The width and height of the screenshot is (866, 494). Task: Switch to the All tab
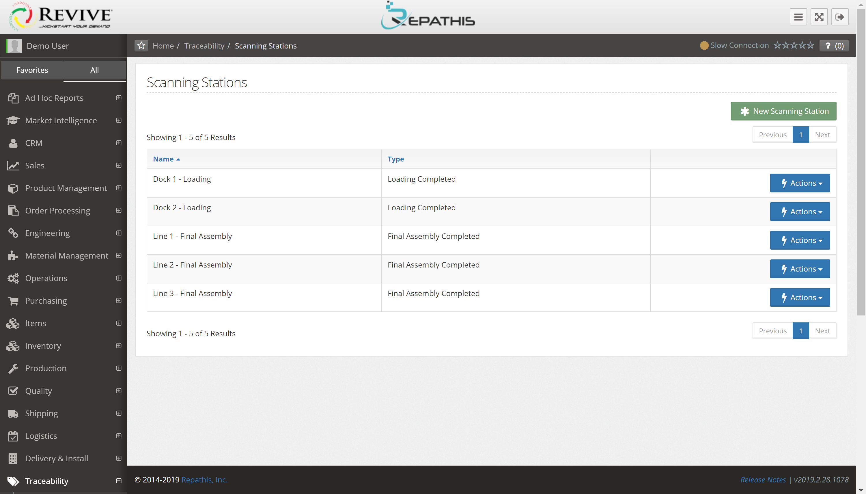95,70
